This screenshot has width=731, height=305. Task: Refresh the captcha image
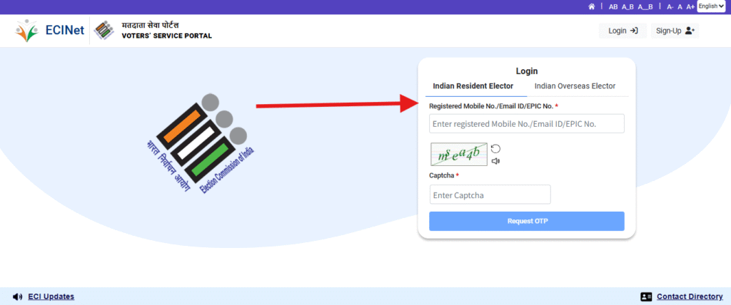[x=495, y=148]
